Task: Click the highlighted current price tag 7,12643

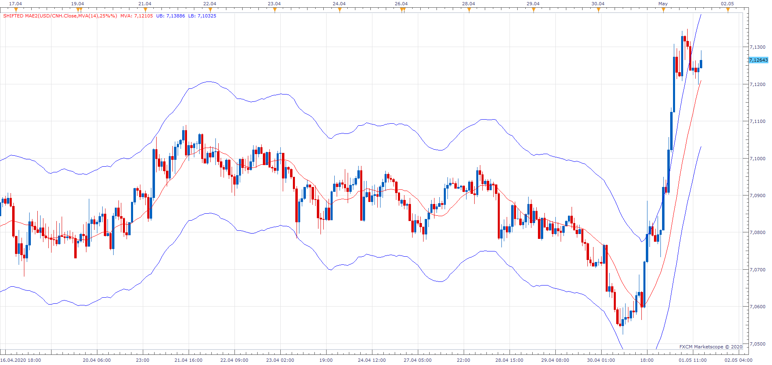Action: pos(758,60)
